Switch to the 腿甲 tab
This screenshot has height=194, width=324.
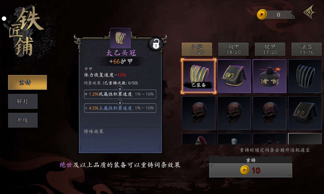tap(270, 49)
